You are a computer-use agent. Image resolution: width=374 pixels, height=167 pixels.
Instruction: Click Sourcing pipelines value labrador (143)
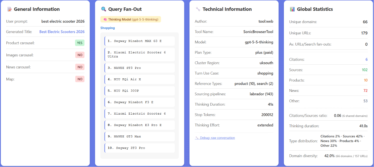click(x=262, y=94)
